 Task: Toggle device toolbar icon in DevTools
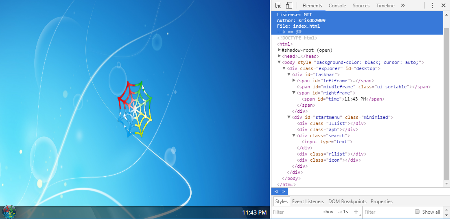(289, 5)
